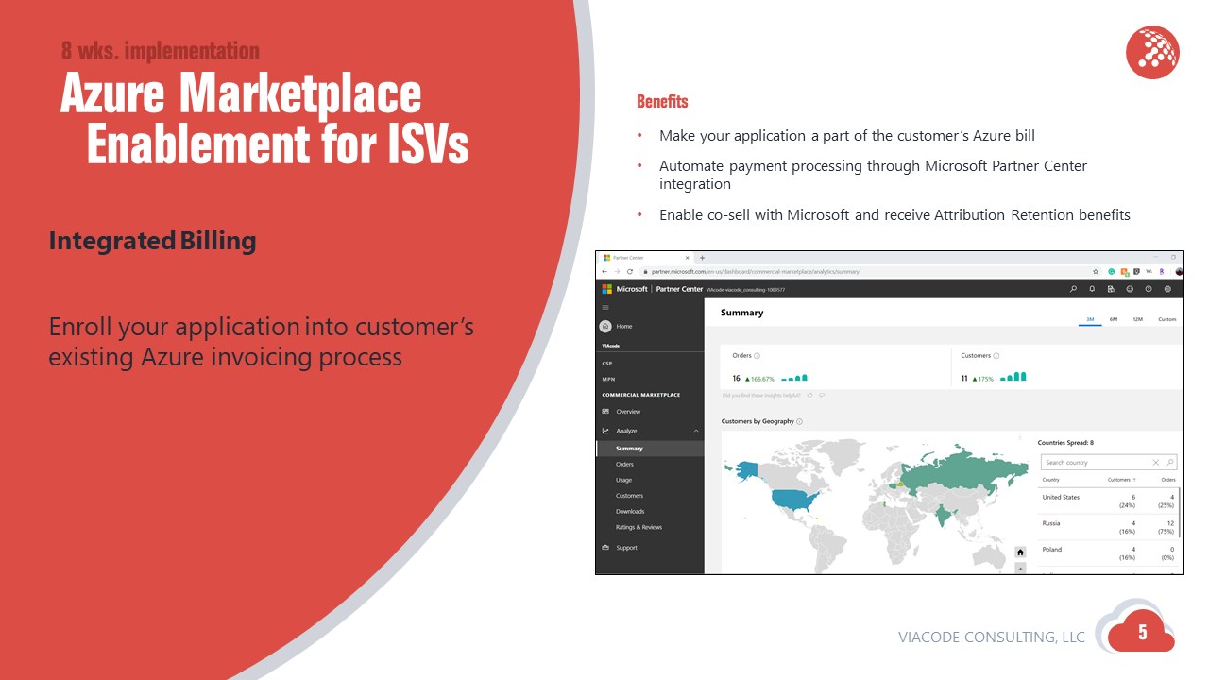Click the smiley feedback icon

1130,289
